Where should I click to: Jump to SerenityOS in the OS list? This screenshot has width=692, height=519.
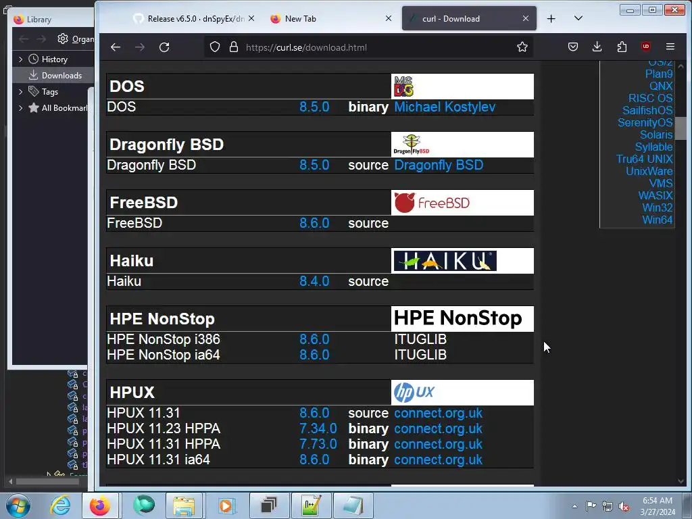pyautogui.click(x=645, y=123)
